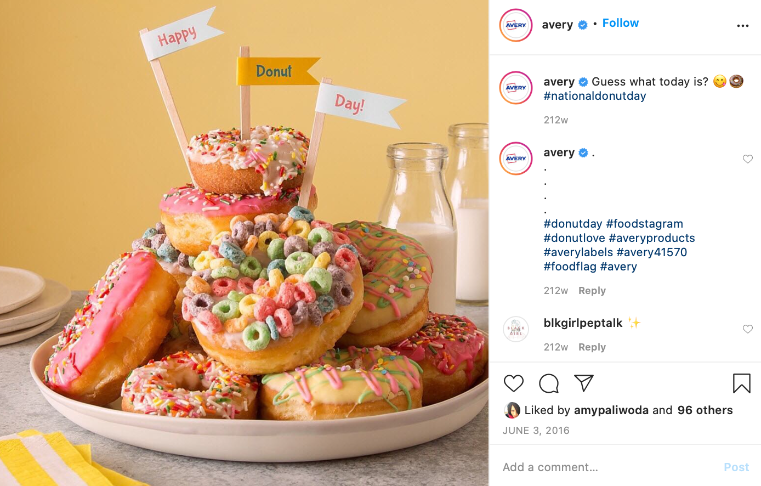Open the #foodstagram hashtag

(644, 224)
